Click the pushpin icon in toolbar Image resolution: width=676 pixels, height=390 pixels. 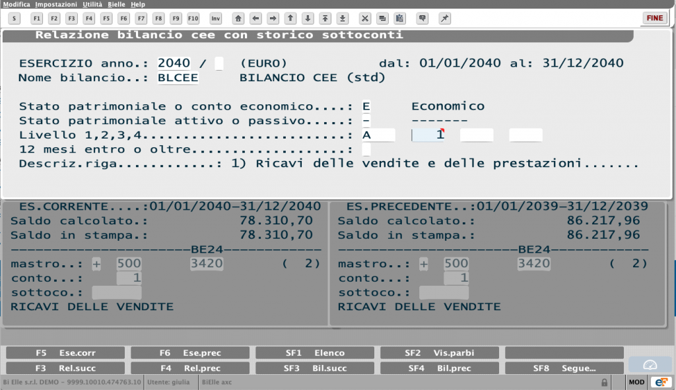coord(444,18)
